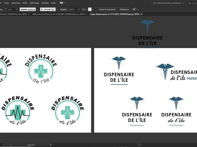197x147 pixels.
Task: Click the Préférences button
Action: point(124,9)
